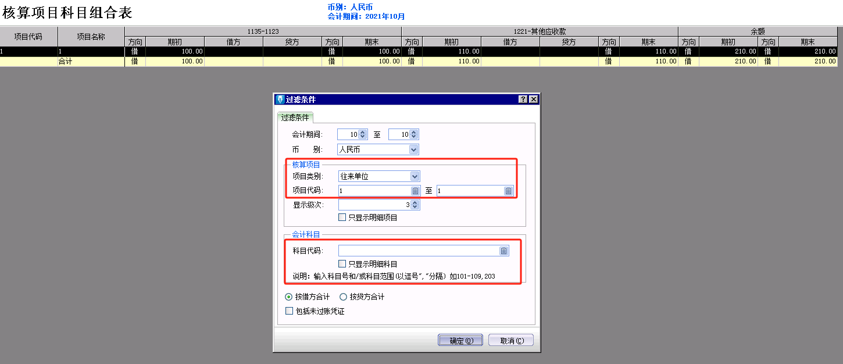
Task: Click 取消(C) to cancel filter
Action: pyautogui.click(x=511, y=341)
